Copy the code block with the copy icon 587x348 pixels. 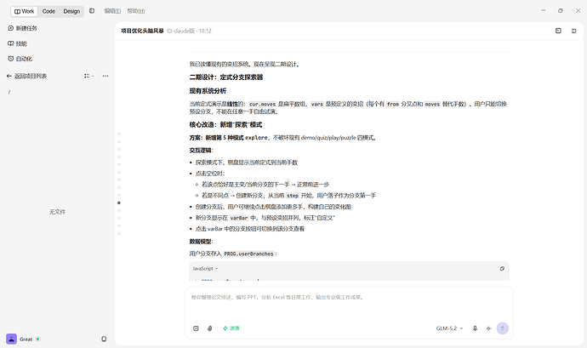(502, 269)
